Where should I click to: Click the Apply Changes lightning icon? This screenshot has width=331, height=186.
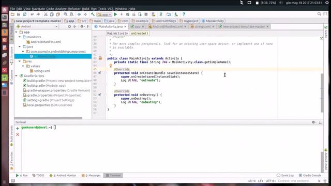point(122,14)
